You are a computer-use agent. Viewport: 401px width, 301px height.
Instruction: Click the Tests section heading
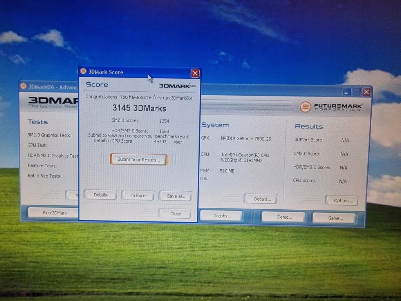click(x=38, y=122)
